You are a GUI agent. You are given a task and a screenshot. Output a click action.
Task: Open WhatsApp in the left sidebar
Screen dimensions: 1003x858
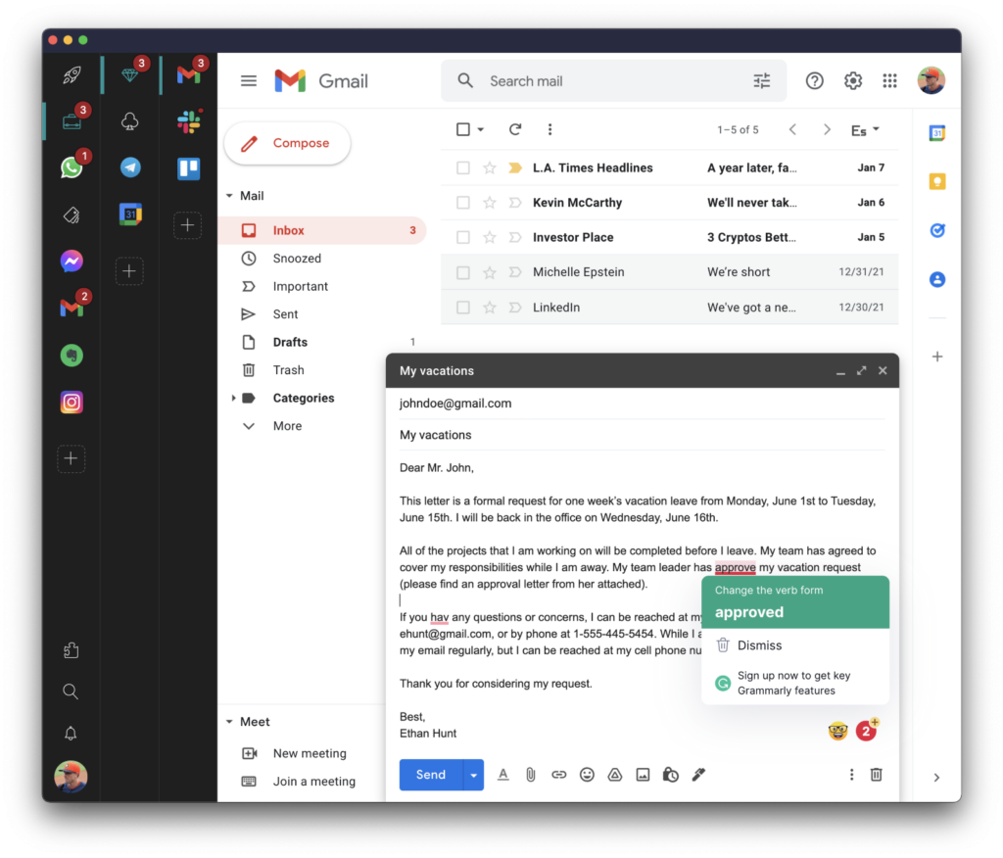tap(71, 167)
